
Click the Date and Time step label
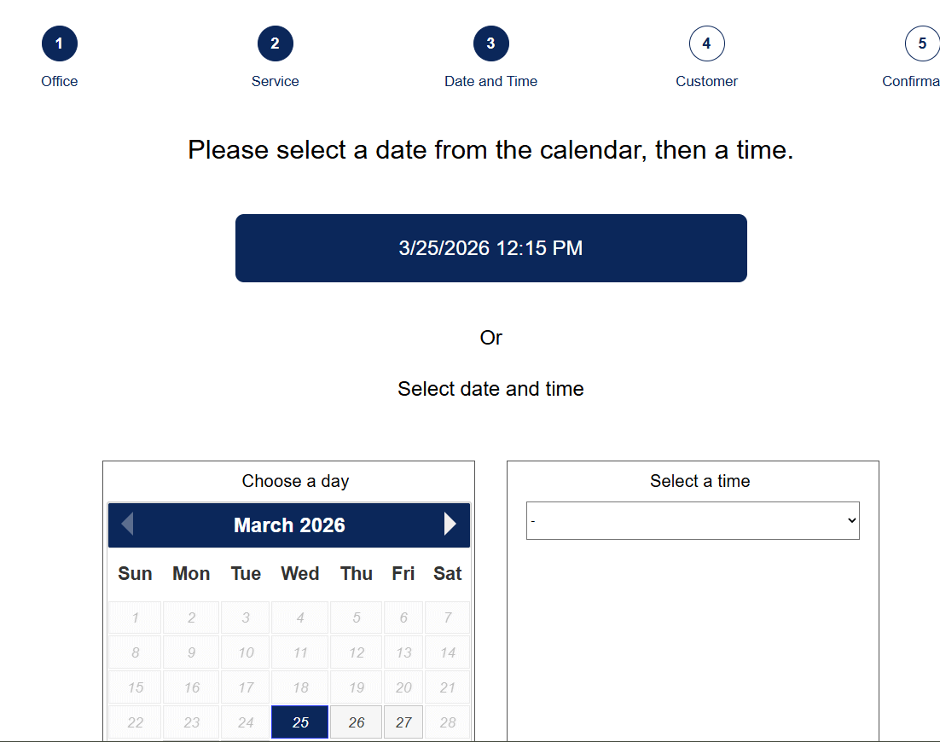point(490,82)
